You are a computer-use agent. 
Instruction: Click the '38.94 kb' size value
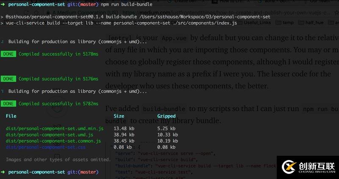[x=124, y=135]
